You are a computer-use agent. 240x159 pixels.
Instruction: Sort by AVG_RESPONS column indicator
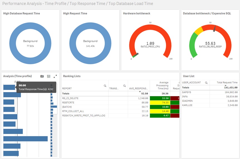click(140, 92)
